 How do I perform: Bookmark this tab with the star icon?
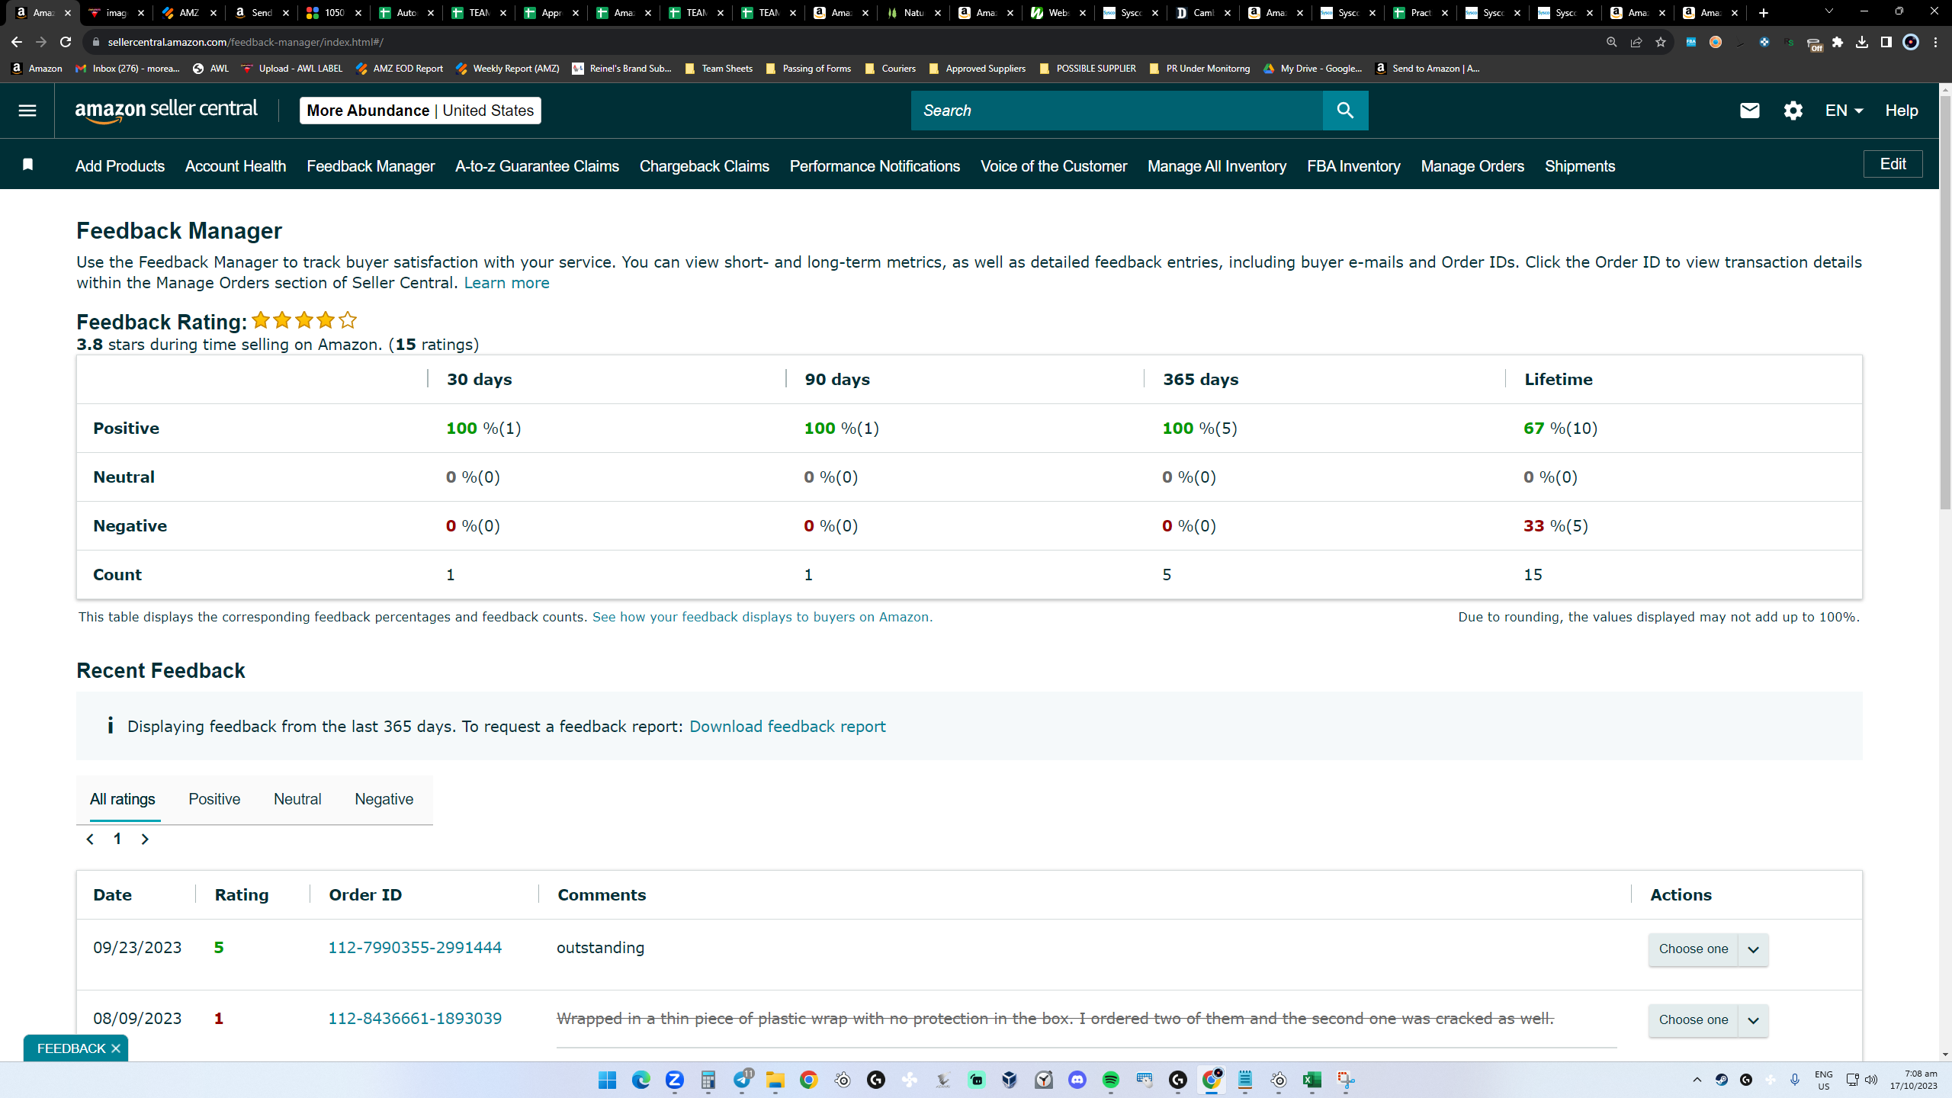pyautogui.click(x=1660, y=42)
